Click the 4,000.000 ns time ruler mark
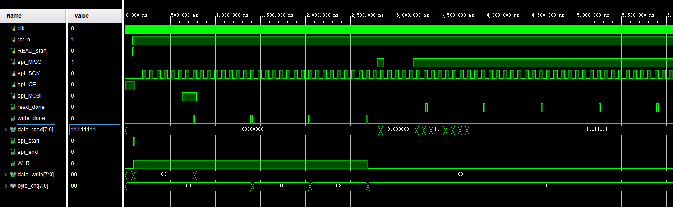The image size is (673, 207). 503,15
